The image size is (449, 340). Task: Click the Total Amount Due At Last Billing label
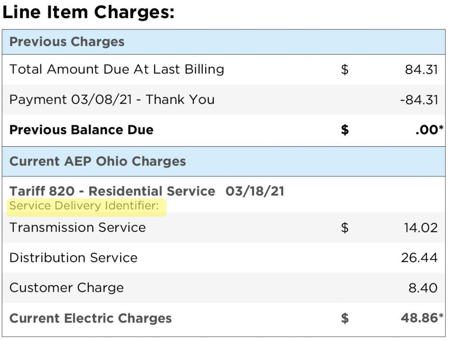point(117,69)
